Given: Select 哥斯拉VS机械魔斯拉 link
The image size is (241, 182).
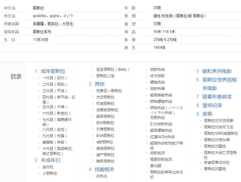Looking at the screenshot, I should (221, 133).
